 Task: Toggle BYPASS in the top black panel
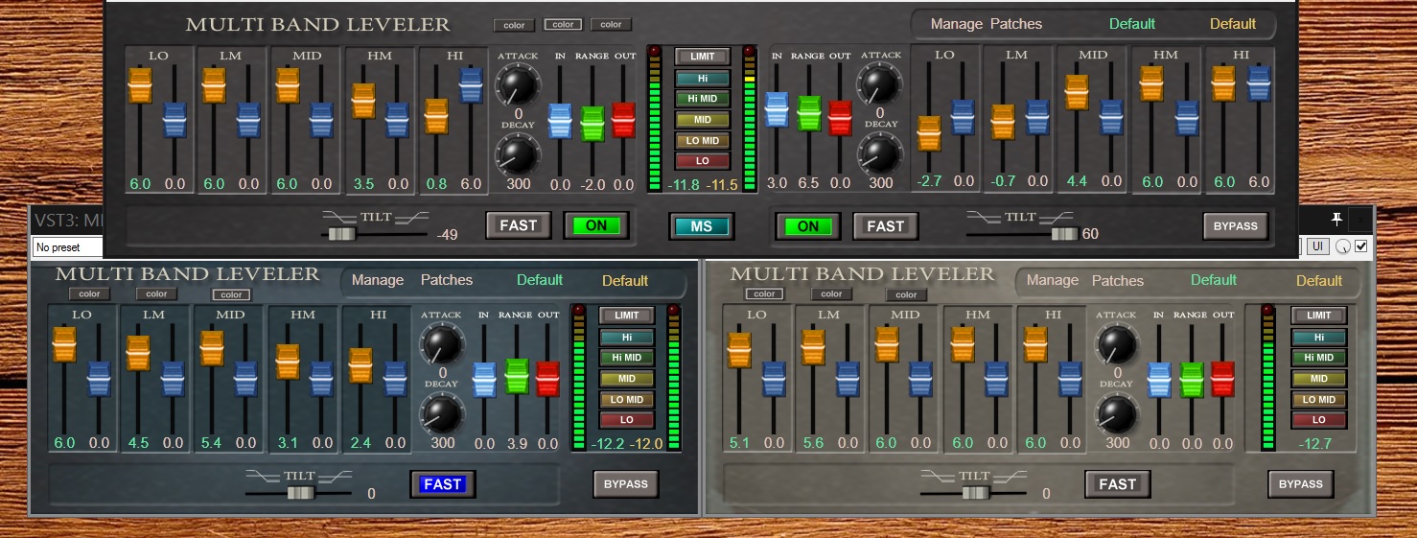pyautogui.click(x=1236, y=226)
